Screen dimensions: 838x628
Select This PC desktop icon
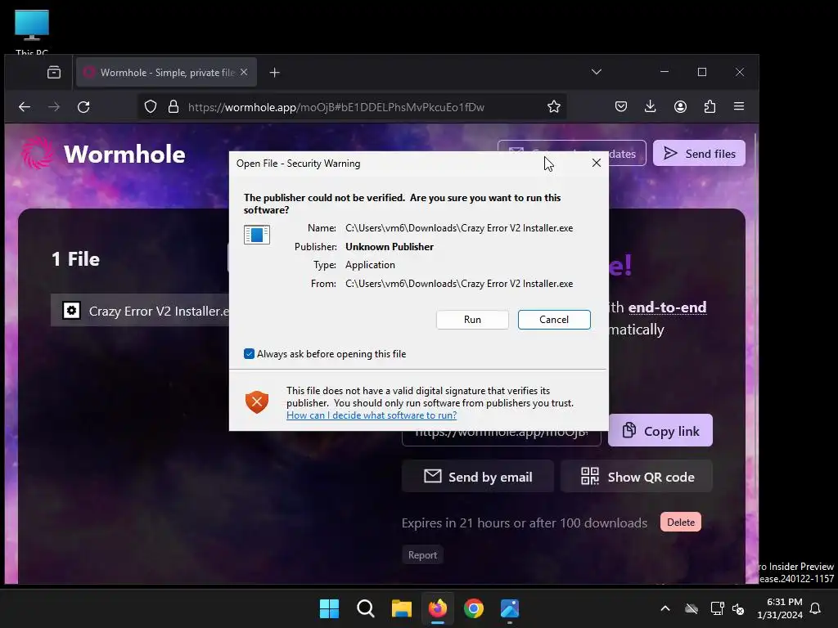(32, 32)
